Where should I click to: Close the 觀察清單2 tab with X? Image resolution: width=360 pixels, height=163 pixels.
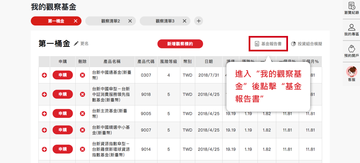[130, 21]
